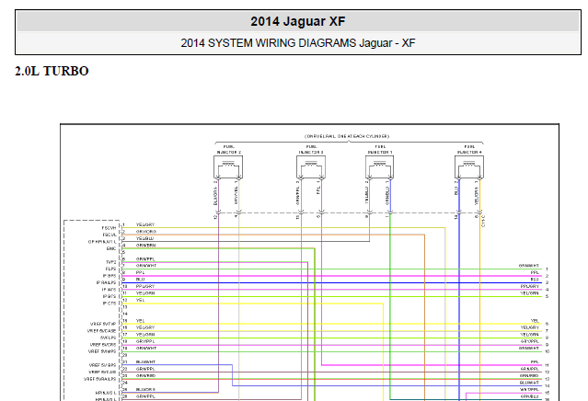The width and height of the screenshot is (588, 401).
Task: Click the 'FUEL INJECTOR 4' label
Action: [469, 150]
